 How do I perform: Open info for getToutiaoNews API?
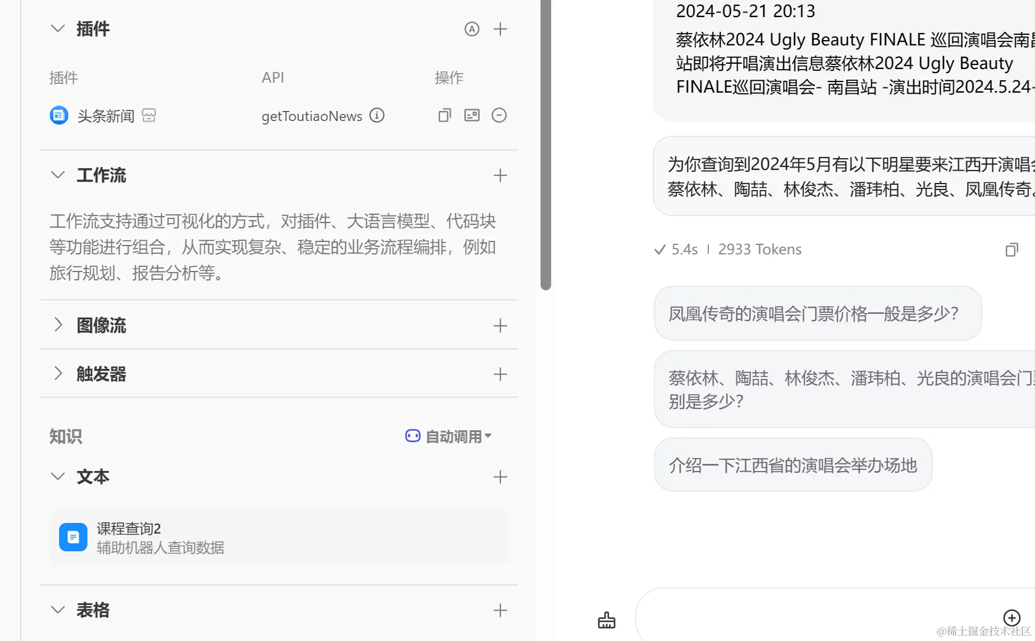tap(377, 116)
